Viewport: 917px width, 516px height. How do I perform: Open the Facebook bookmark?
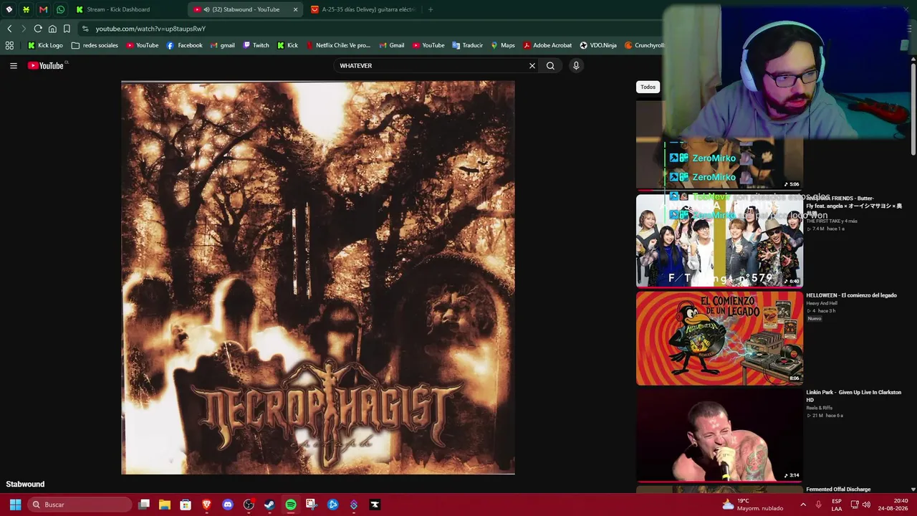pyautogui.click(x=184, y=45)
